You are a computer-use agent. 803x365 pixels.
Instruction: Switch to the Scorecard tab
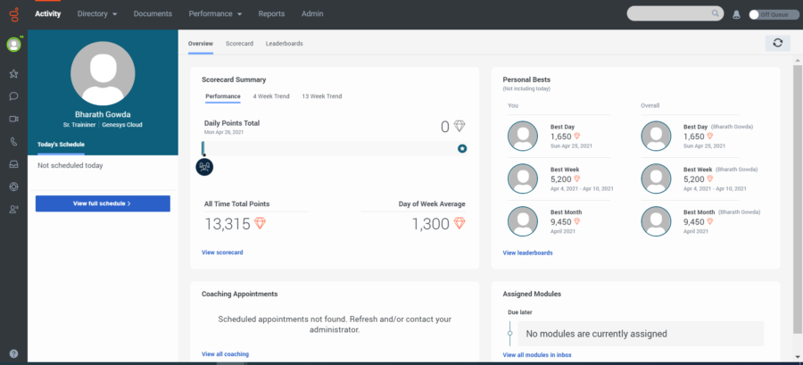tap(239, 44)
